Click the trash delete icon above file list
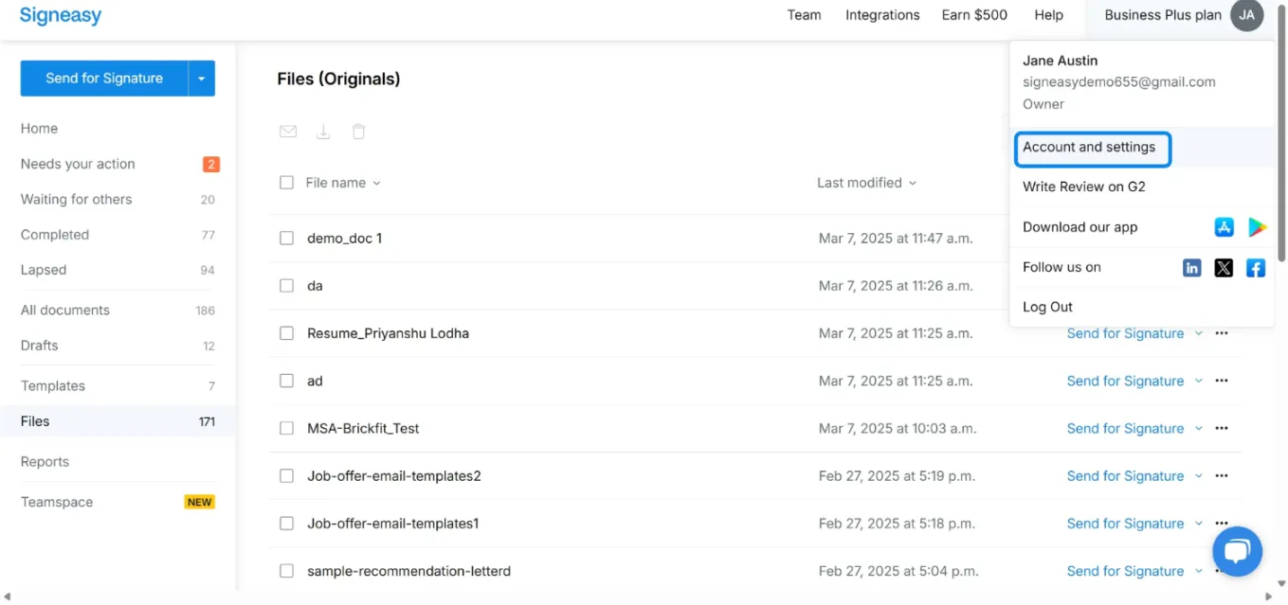This screenshot has height=605, width=1288. 358,132
